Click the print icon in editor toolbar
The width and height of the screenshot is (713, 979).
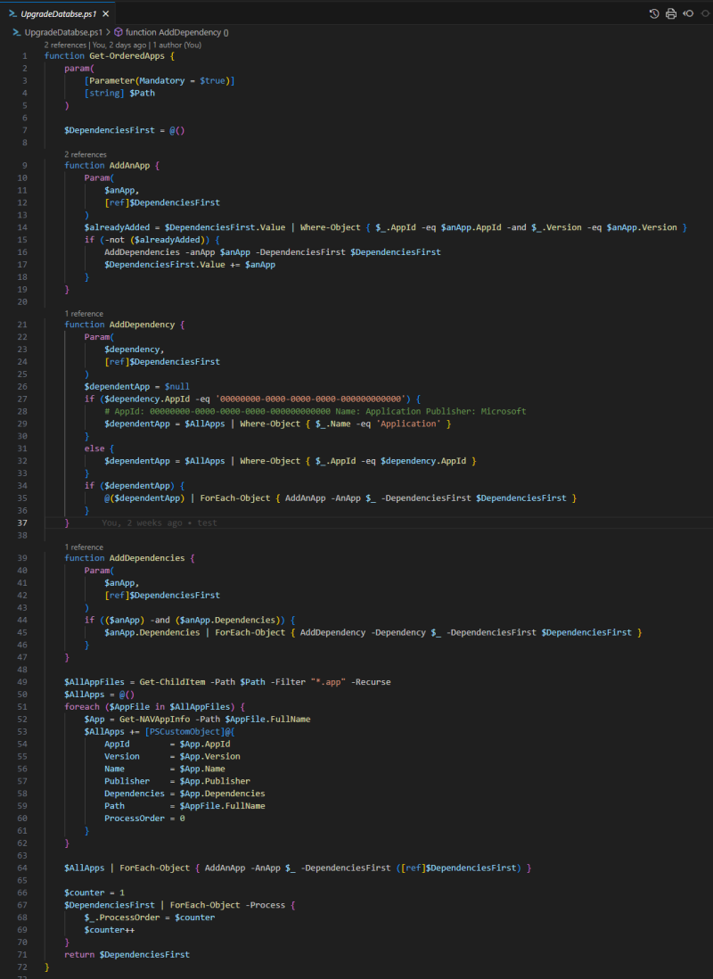pos(670,13)
